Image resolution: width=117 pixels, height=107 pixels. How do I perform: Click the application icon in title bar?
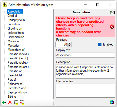click(x=5, y=5)
